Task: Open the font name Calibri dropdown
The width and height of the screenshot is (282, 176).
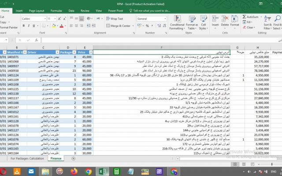Action: 45,18
